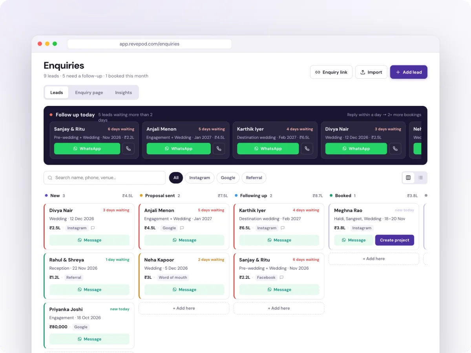Filter leads by Referral source
Screen dimensions: 471x353
pyautogui.click(x=254, y=178)
